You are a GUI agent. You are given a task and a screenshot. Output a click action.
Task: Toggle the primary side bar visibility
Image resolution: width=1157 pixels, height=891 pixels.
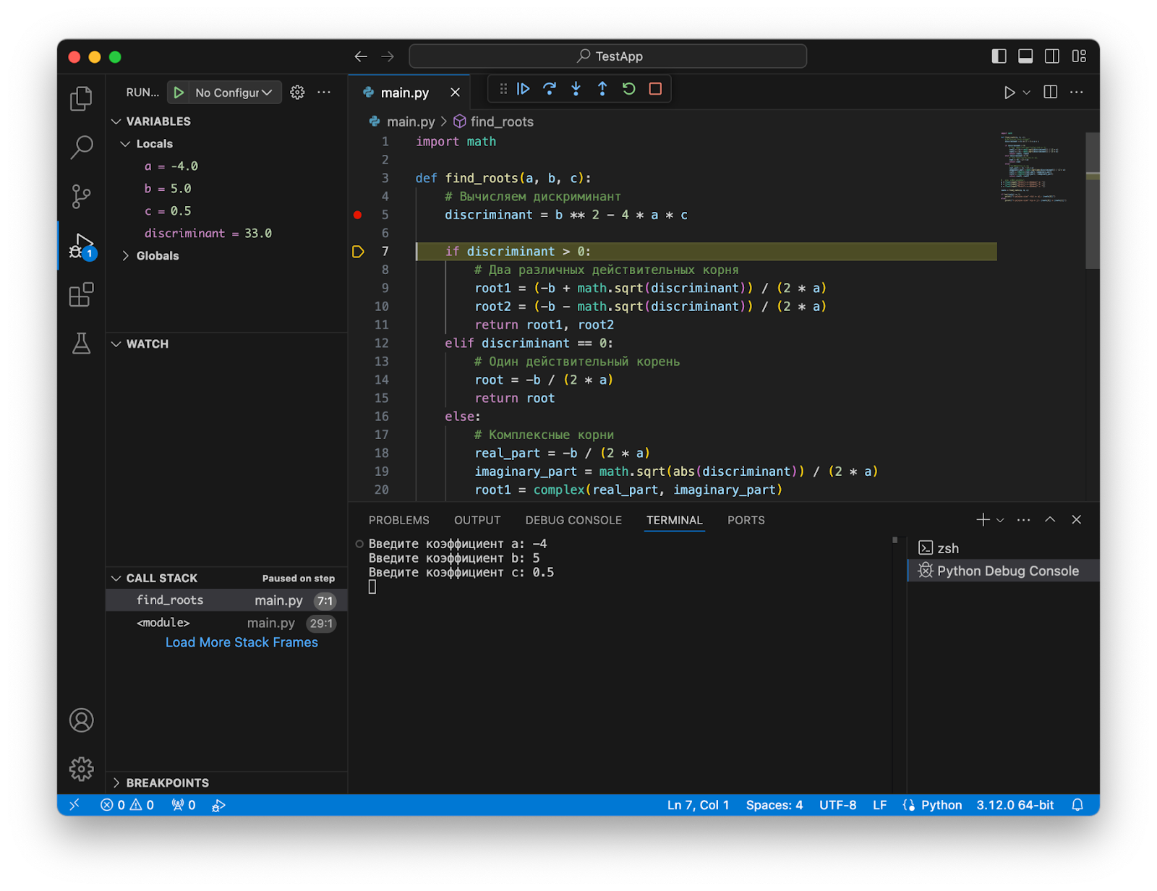tap(999, 56)
